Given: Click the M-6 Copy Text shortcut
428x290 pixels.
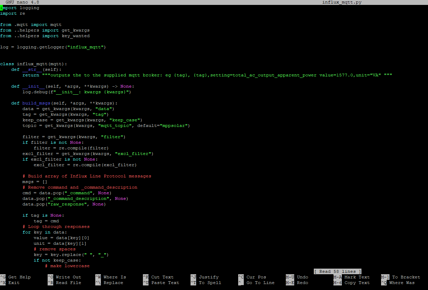Looking at the screenshot, I should tap(352, 283).
